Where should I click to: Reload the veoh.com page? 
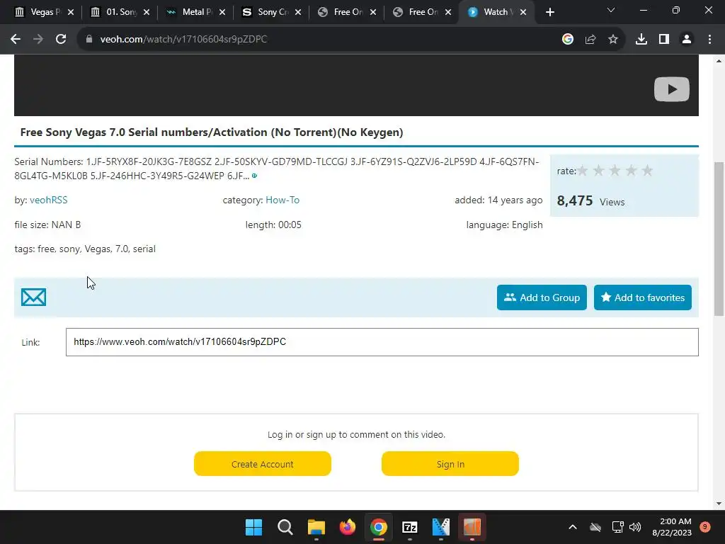61,40
